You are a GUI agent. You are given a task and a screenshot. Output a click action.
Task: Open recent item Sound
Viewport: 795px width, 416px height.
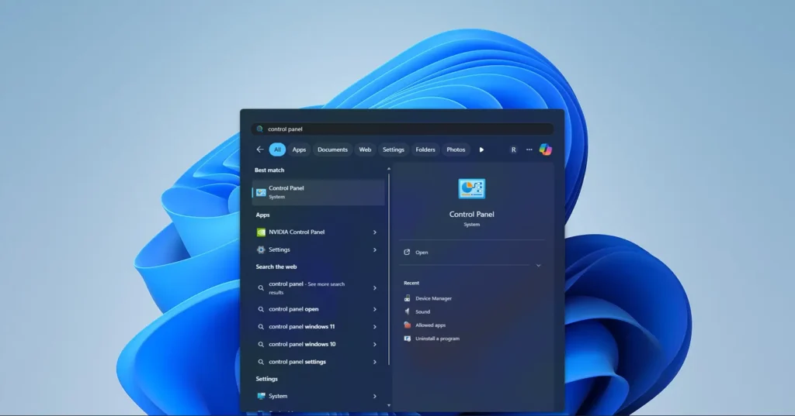tap(422, 311)
